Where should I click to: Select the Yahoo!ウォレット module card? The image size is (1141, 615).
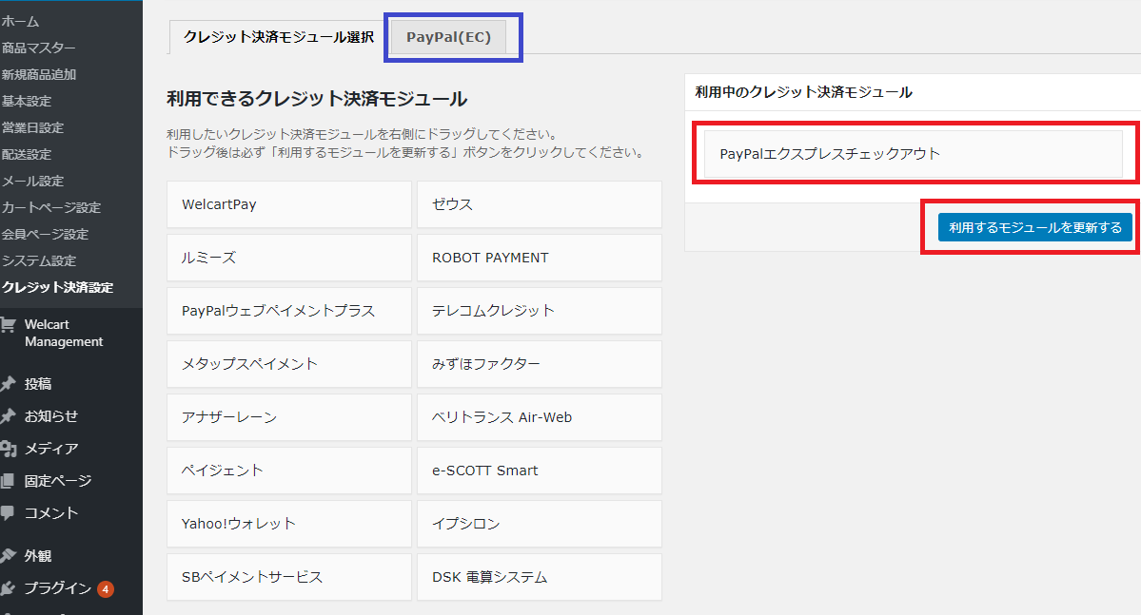tap(289, 524)
